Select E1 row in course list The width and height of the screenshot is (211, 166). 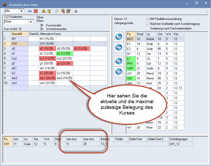click(155, 44)
